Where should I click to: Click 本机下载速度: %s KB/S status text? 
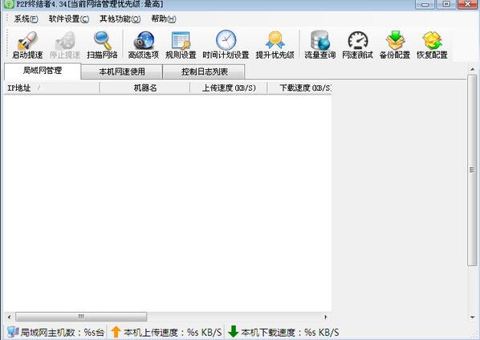(290, 332)
